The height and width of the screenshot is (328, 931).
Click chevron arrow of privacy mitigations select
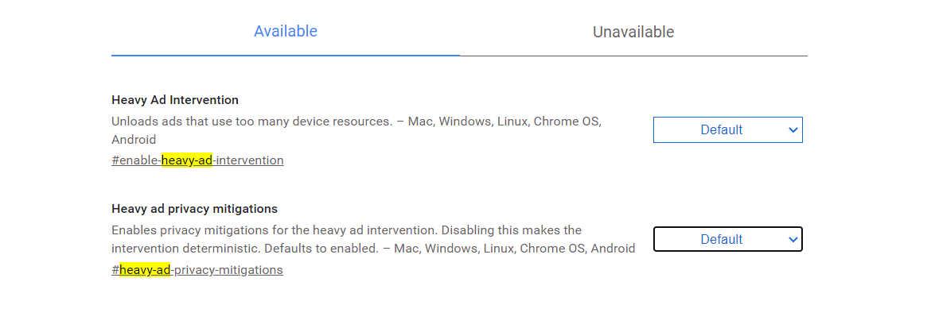pos(793,239)
